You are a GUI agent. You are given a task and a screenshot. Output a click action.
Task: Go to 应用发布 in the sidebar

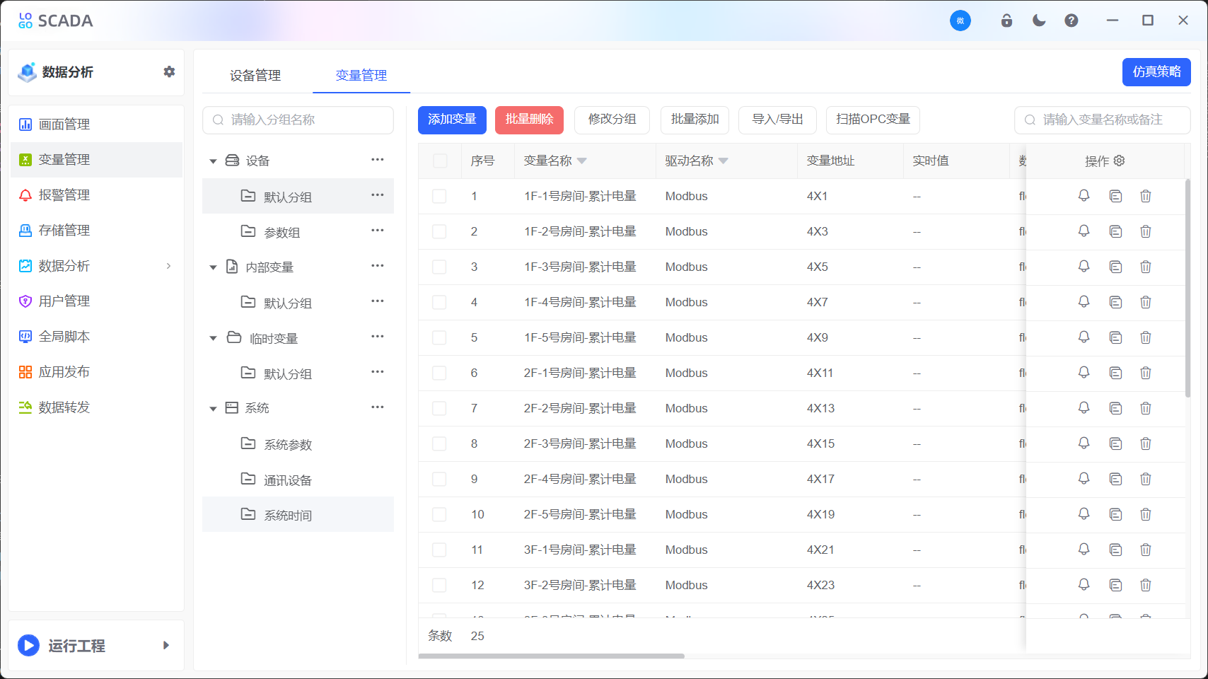(x=66, y=371)
